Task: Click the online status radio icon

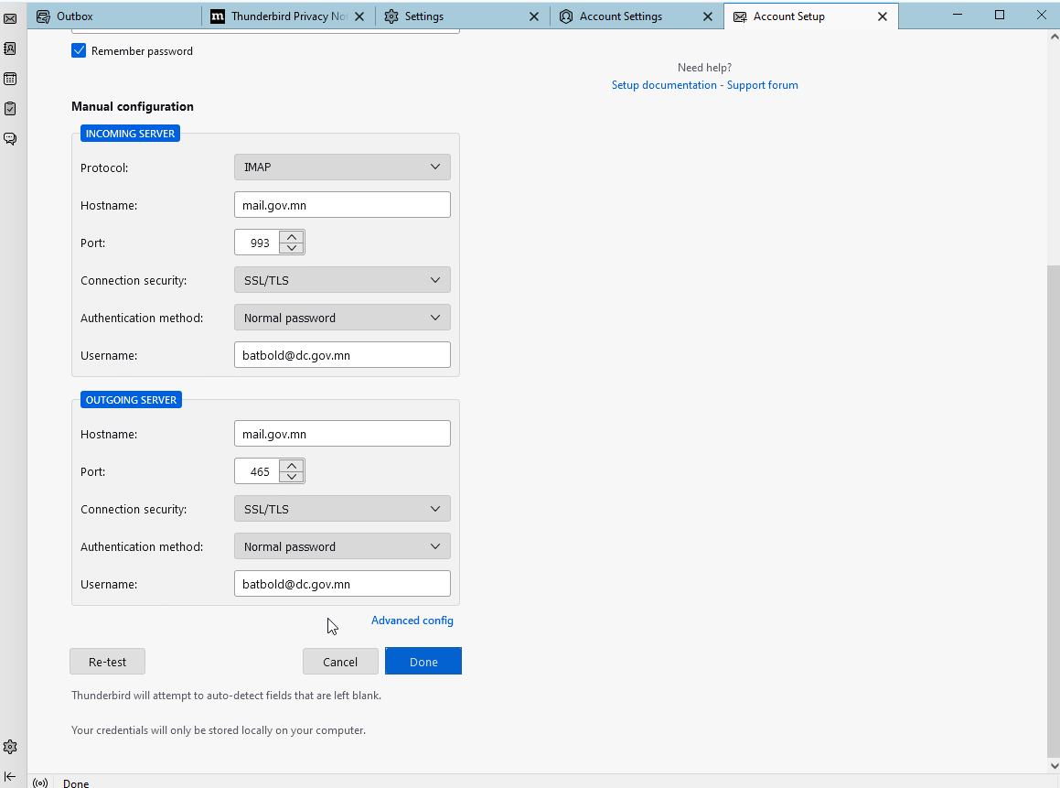Action: tap(40, 783)
